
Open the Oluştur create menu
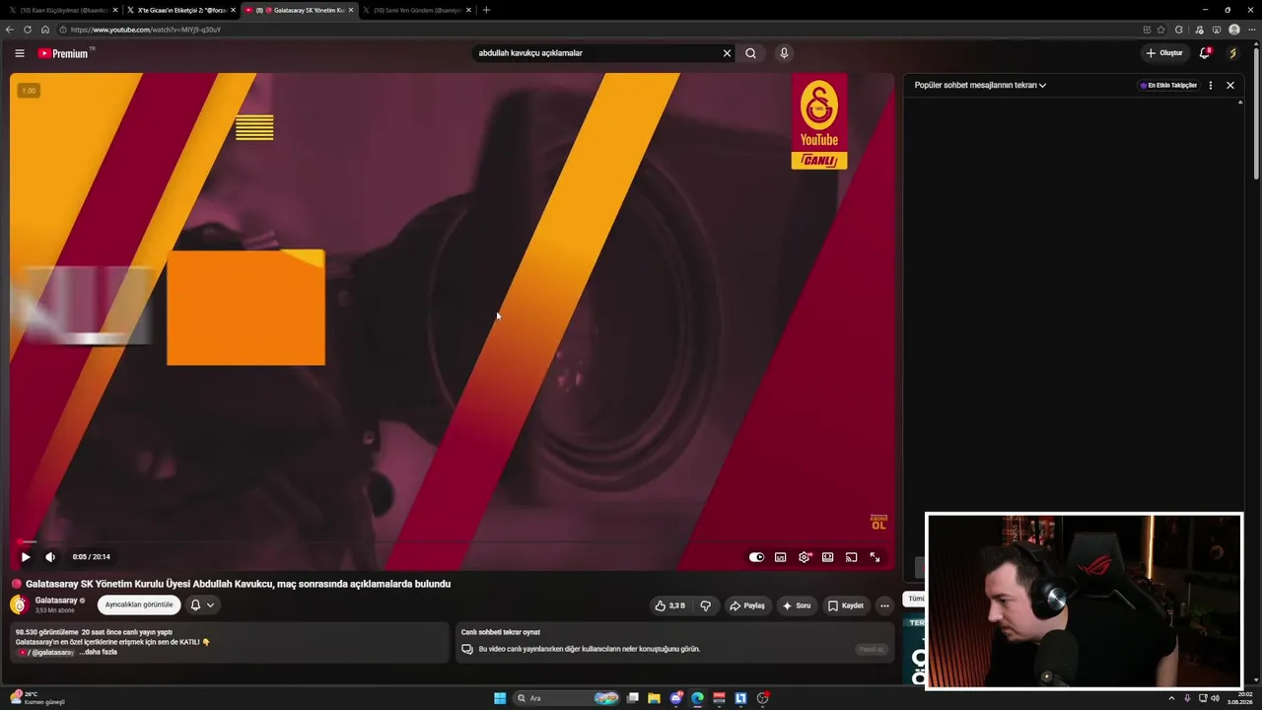pos(1164,53)
